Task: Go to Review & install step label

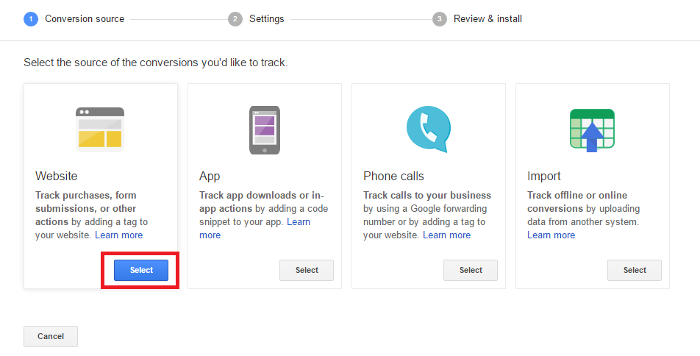Action: [488, 19]
